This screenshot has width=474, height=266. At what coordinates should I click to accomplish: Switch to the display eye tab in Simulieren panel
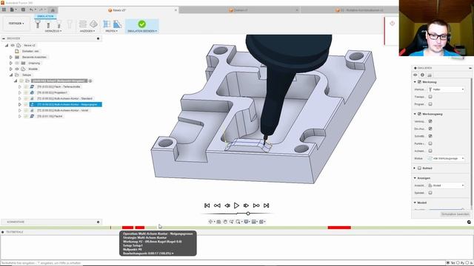coord(415,75)
